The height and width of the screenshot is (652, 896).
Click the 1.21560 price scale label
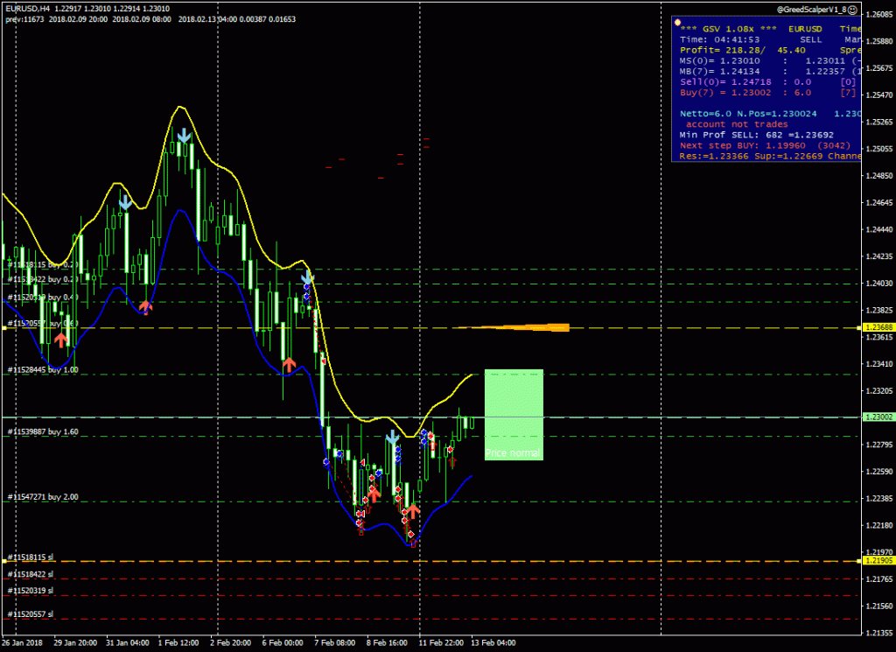click(x=878, y=606)
